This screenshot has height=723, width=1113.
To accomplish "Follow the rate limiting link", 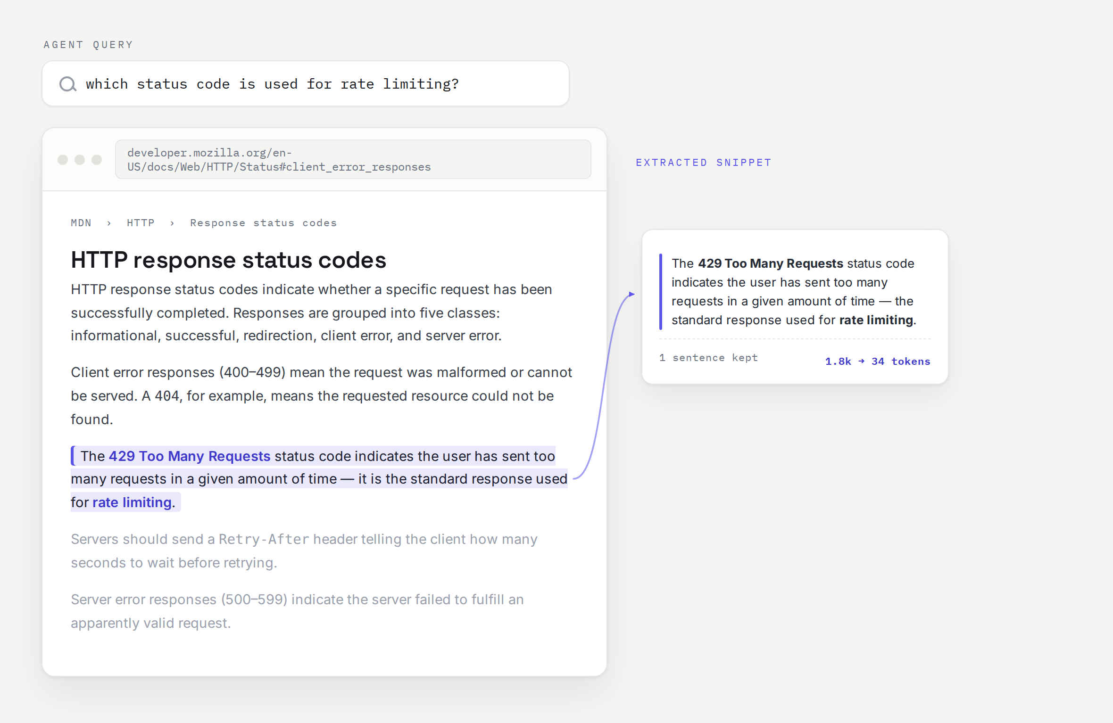I will point(132,502).
